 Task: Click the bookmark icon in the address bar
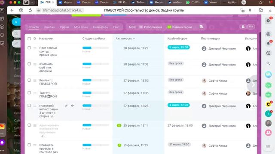250,10
